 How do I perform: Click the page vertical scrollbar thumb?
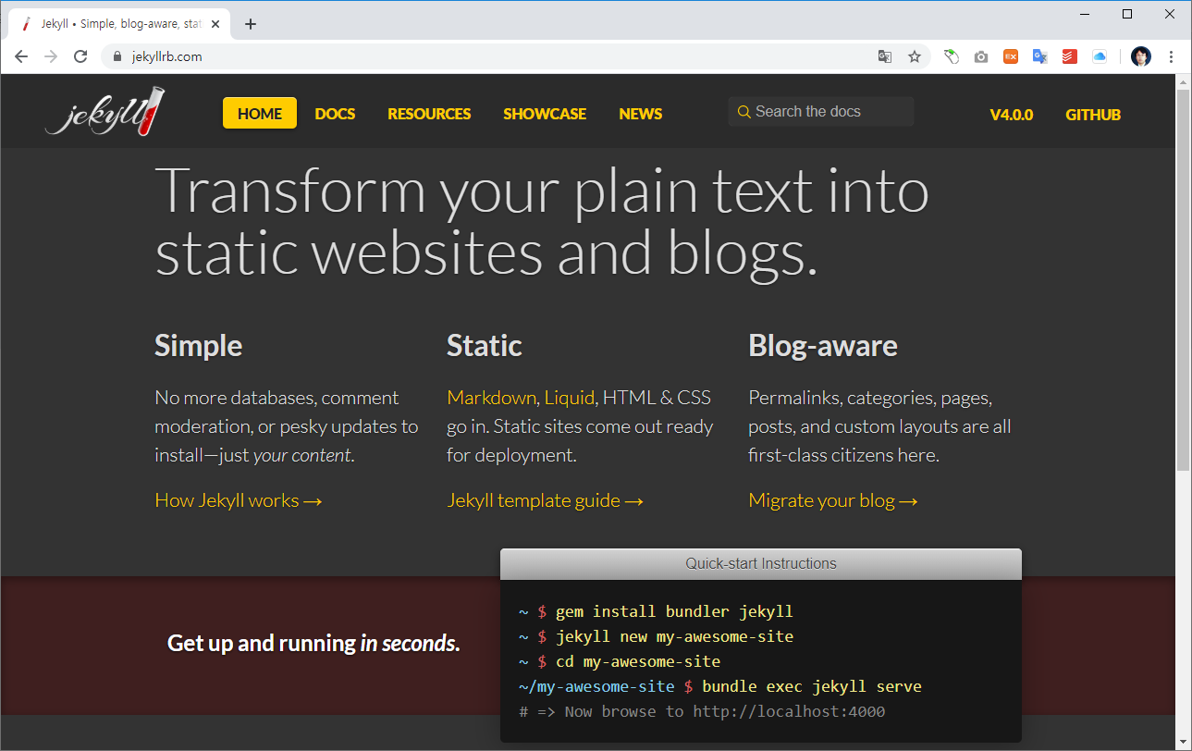[1183, 279]
